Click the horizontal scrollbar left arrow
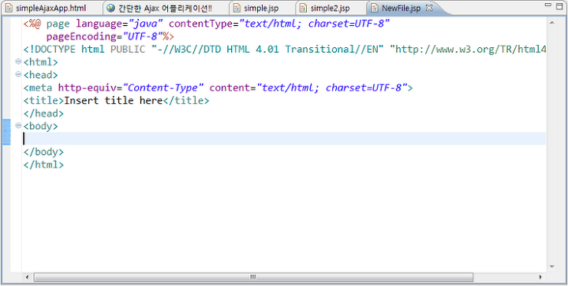This screenshot has width=568, height=286. 28,277
